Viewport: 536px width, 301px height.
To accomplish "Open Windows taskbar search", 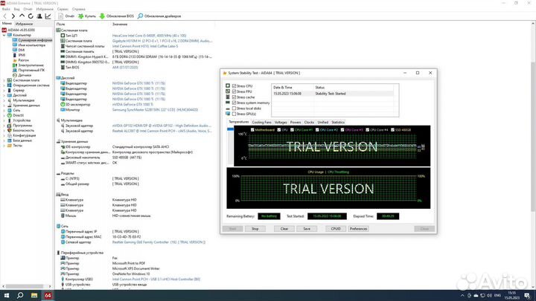I will tap(20, 296).
